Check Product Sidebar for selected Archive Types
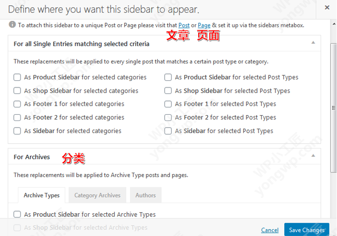Image resolution: width=337 pixels, height=236 pixels. click(x=17, y=214)
